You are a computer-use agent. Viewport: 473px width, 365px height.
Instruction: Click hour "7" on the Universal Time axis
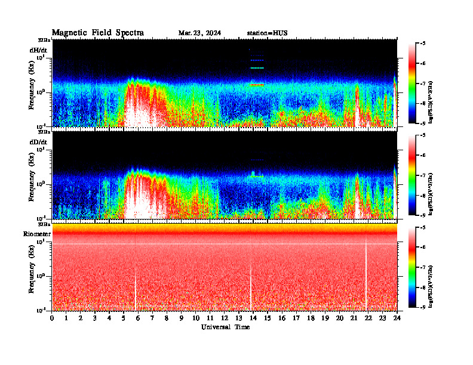coord(152,318)
